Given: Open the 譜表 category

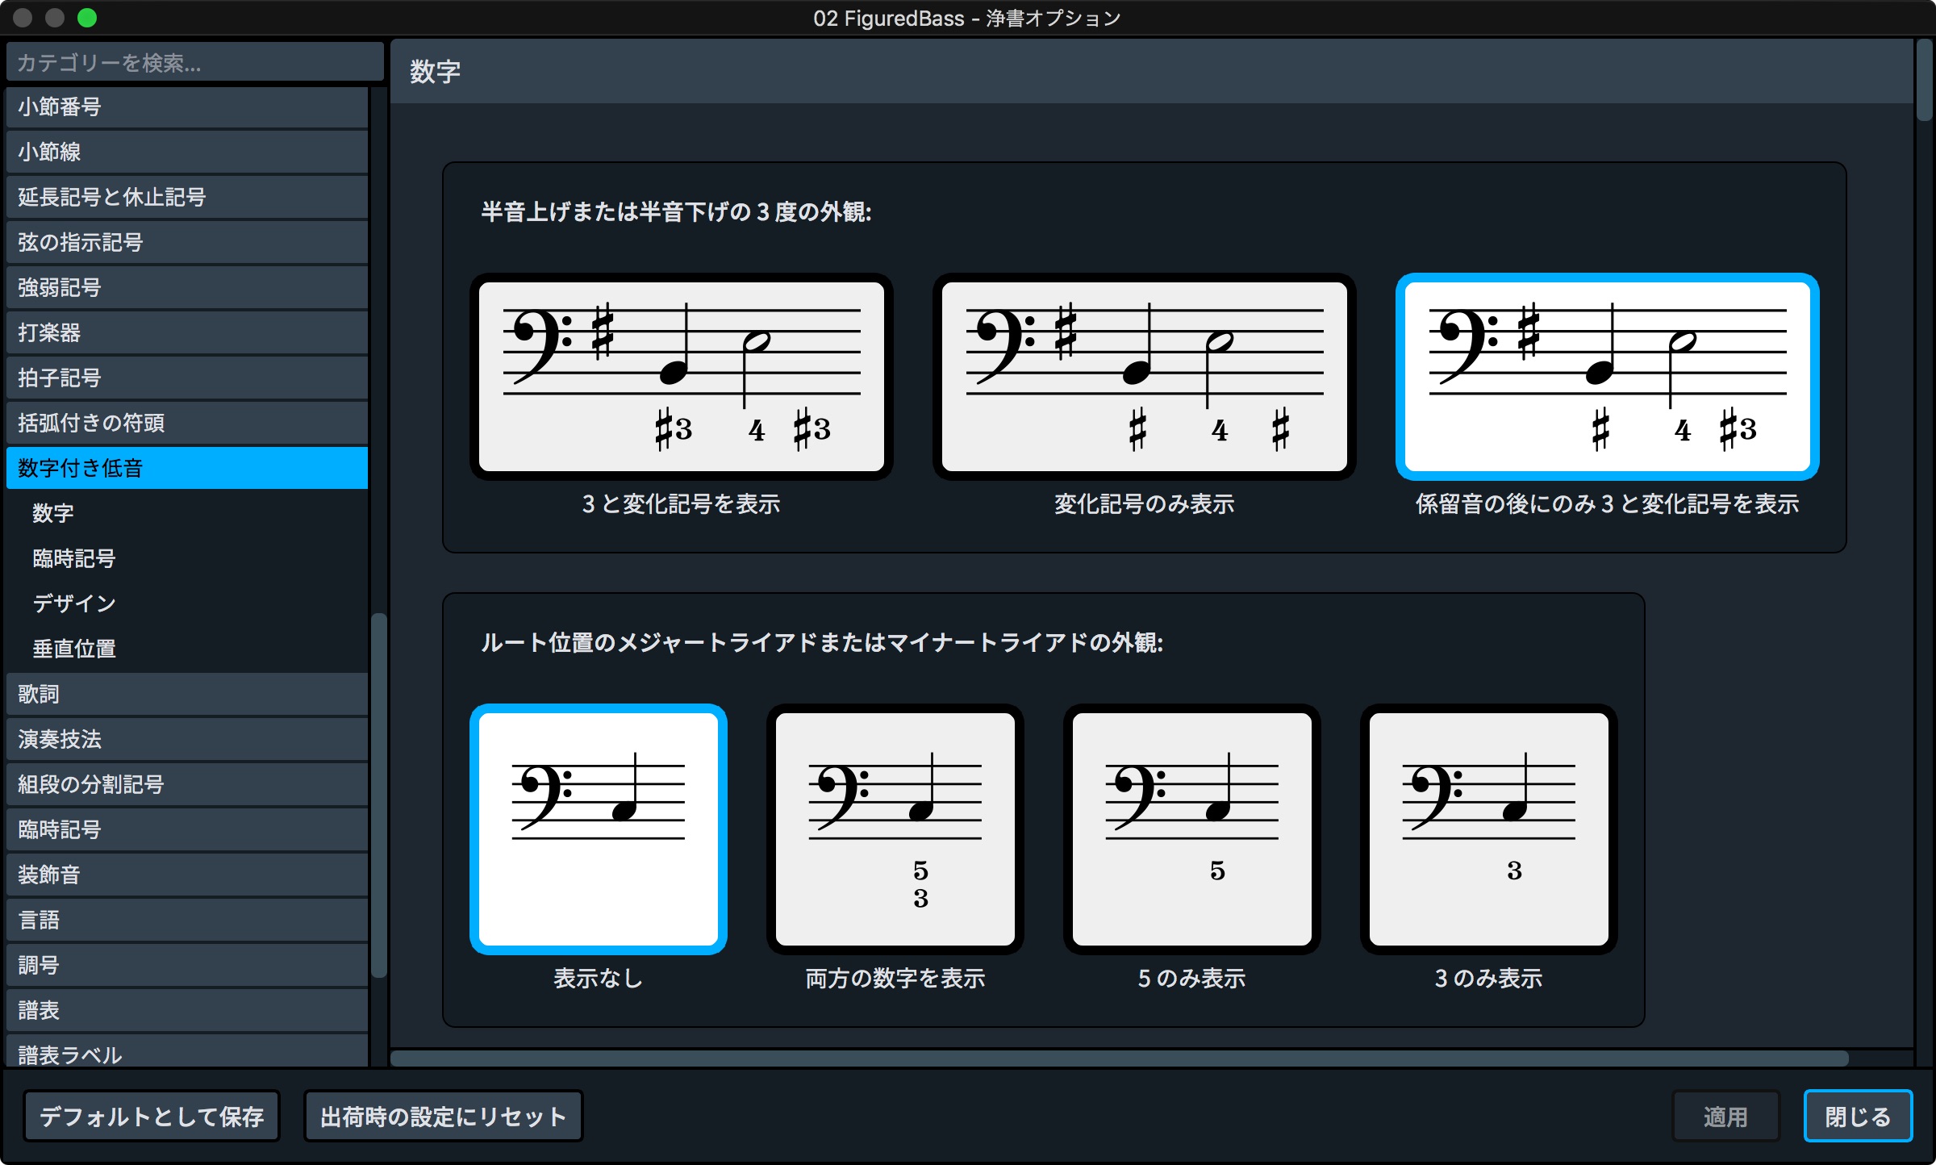Looking at the screenshot, I should [x=187, y=1010].
